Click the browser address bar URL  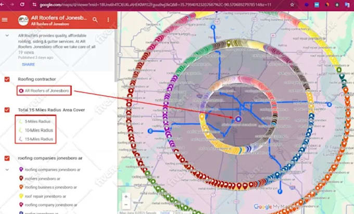(x=155, y=5)
